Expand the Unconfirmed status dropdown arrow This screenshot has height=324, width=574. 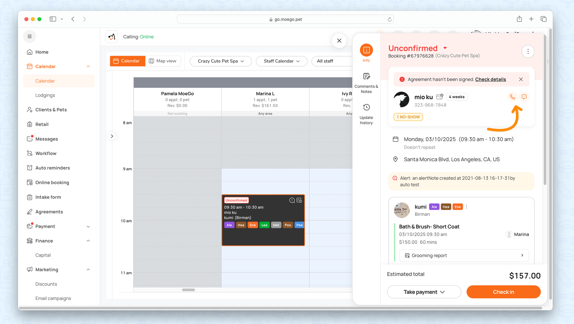pyautogui.click(x=445, y=48)
